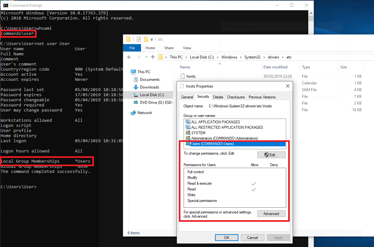Click System32 in the address breadcrumb
Screen dimensions: 374x247
pos(252,57)
